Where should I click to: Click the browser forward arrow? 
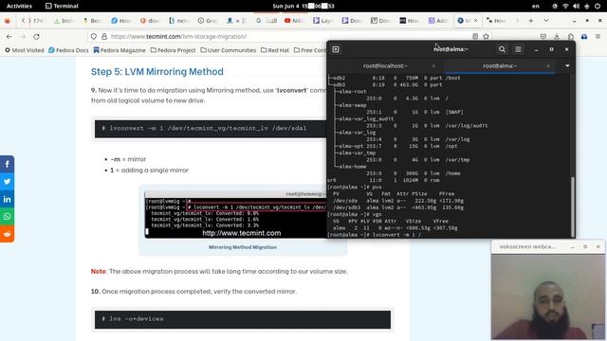tap(23, 36)
